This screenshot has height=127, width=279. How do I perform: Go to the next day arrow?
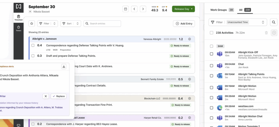click(143, 9)
